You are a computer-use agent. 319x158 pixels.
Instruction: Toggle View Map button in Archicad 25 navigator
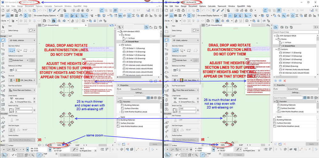point(151,27)
